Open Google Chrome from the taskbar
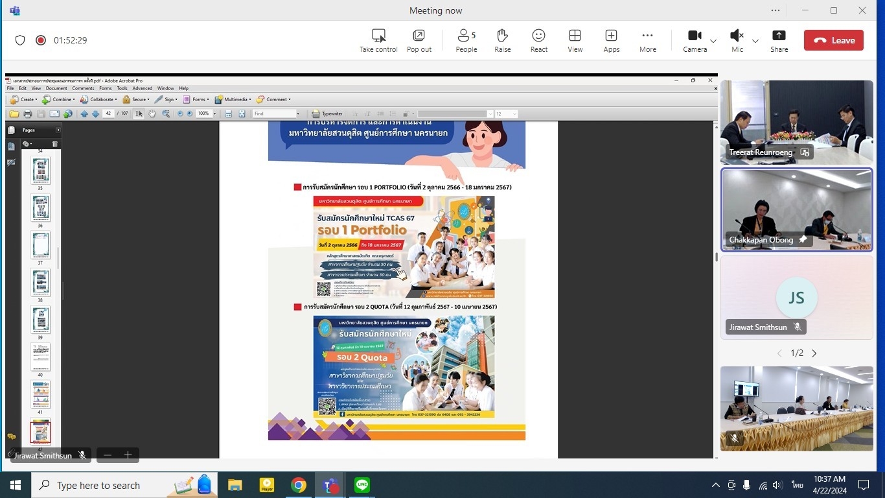Screen dimensions: 885x498 (298, 485)
